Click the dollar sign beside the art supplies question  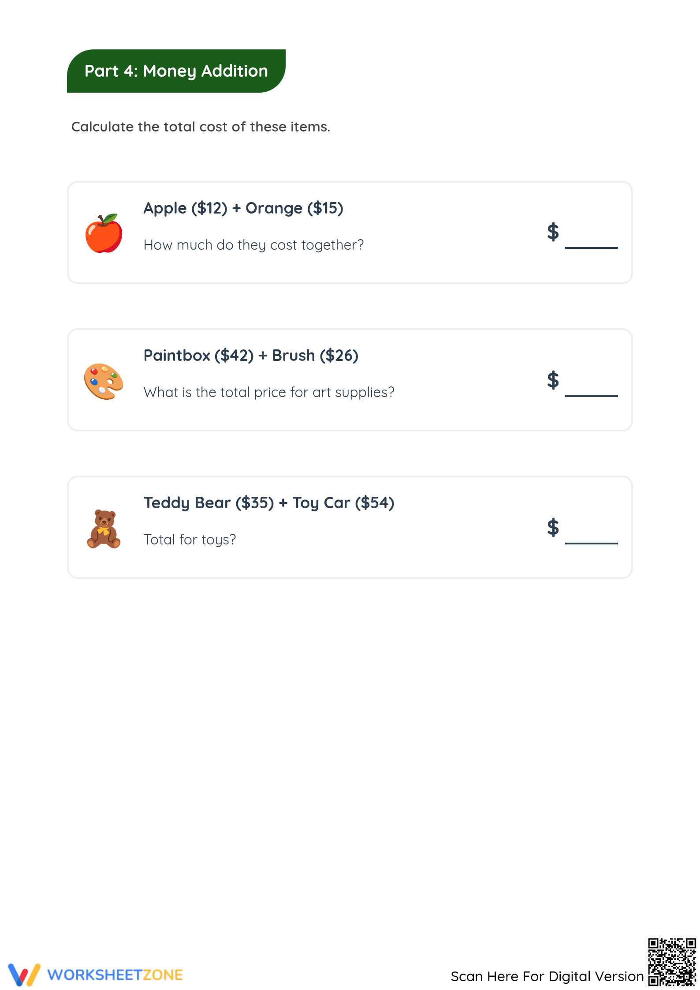553,379
